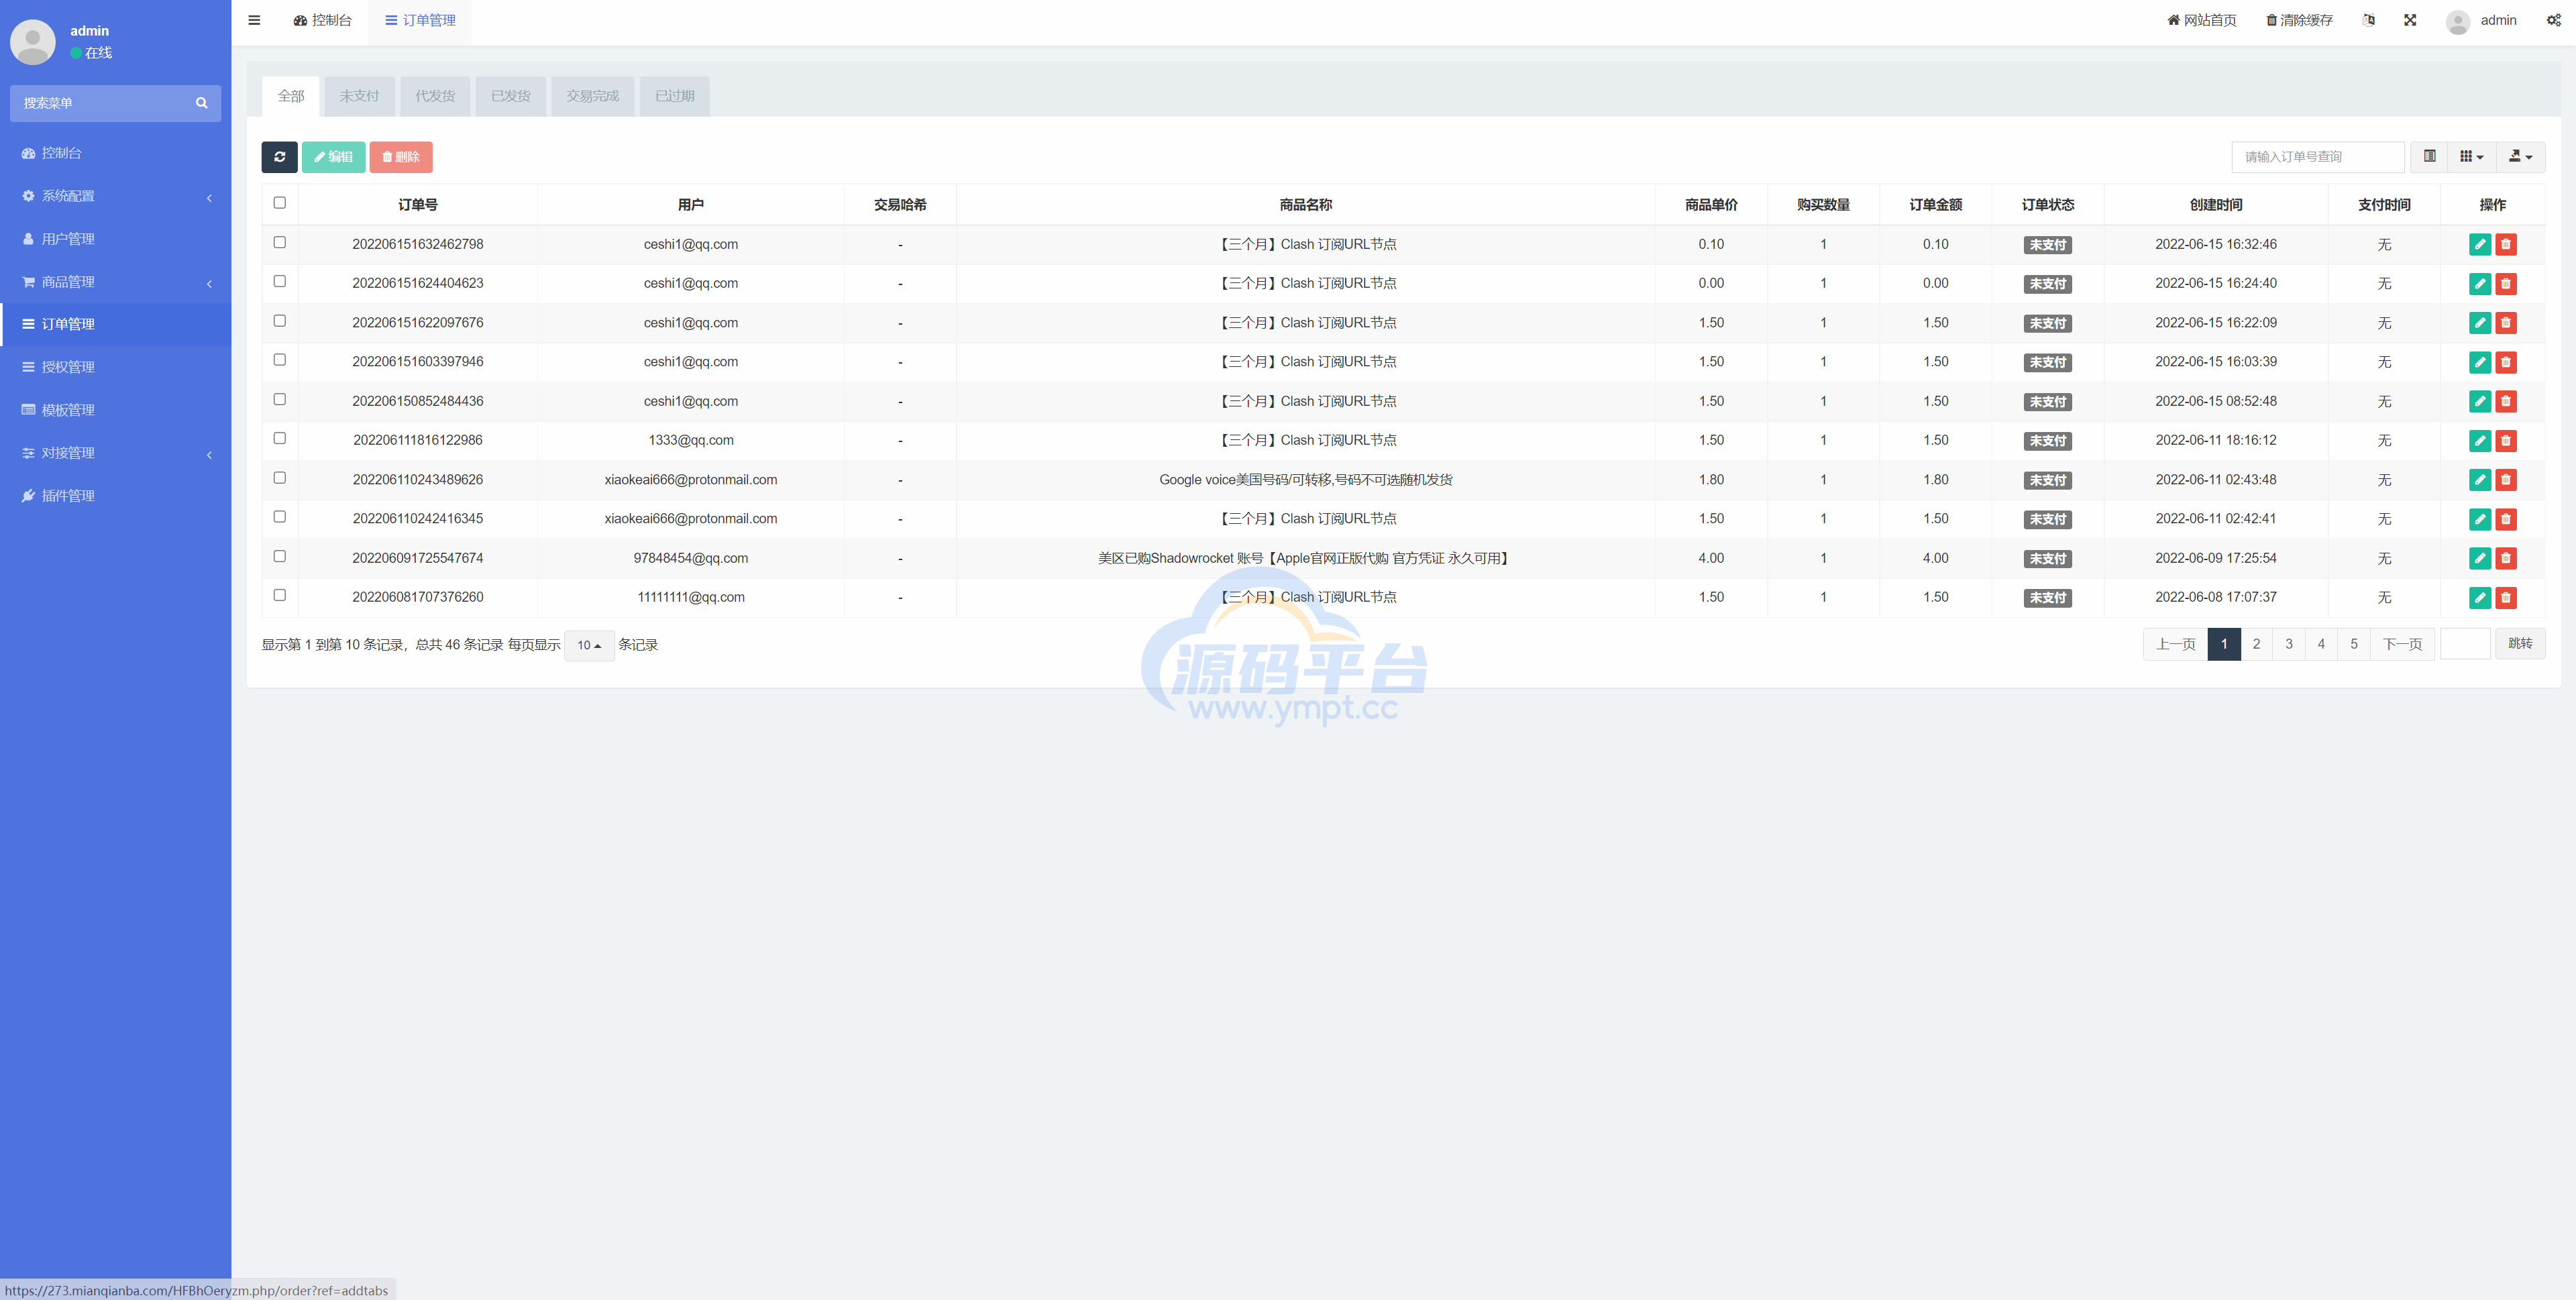This screenshot has width=2576, height=1300.
Task: Delete order 202206150852484436 via trash icon
Action: point(2506,401)
